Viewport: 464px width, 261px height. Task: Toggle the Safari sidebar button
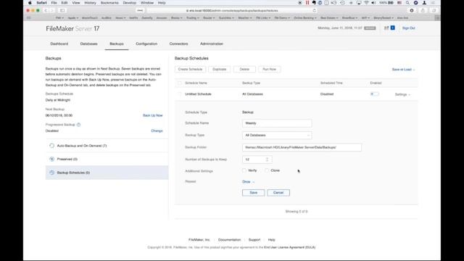point(62,10)
